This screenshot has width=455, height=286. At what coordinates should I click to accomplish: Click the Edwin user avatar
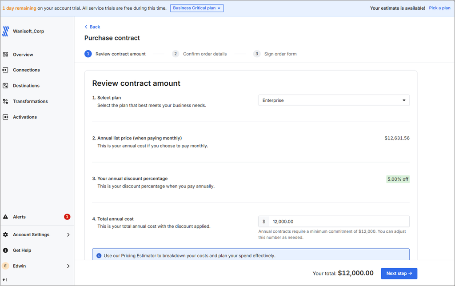point(5,266)
